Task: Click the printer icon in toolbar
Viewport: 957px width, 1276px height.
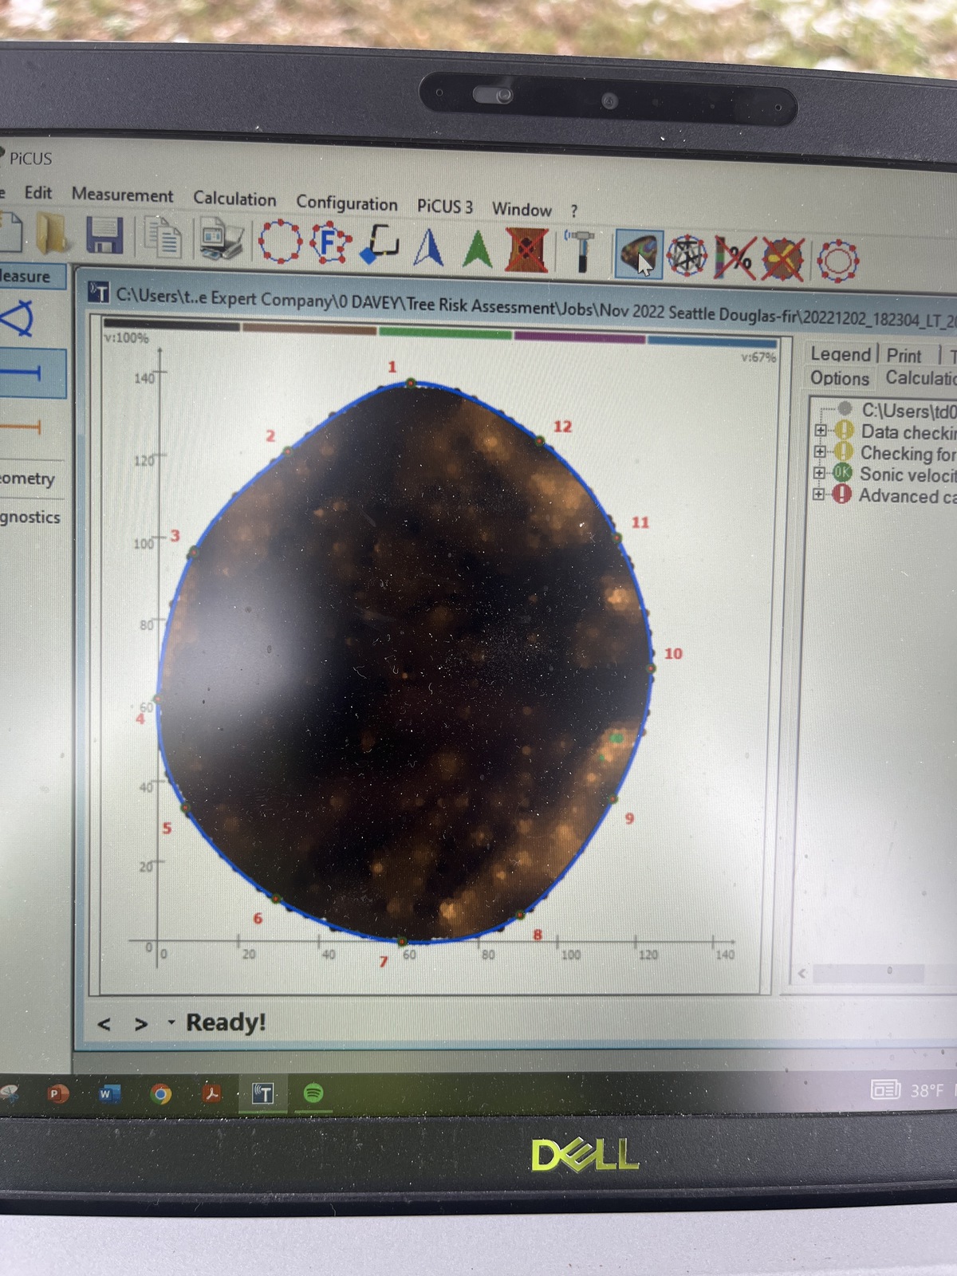Action: 222,240
